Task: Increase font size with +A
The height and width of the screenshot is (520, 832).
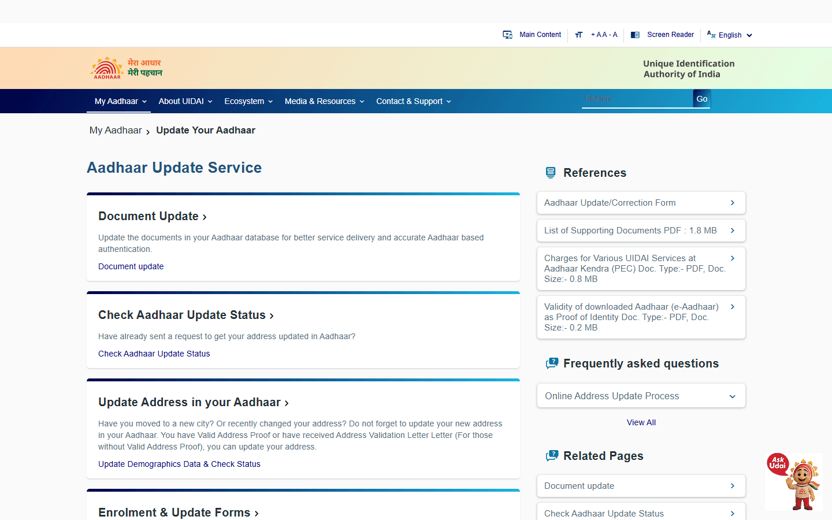Action: (x=596, y=35)
